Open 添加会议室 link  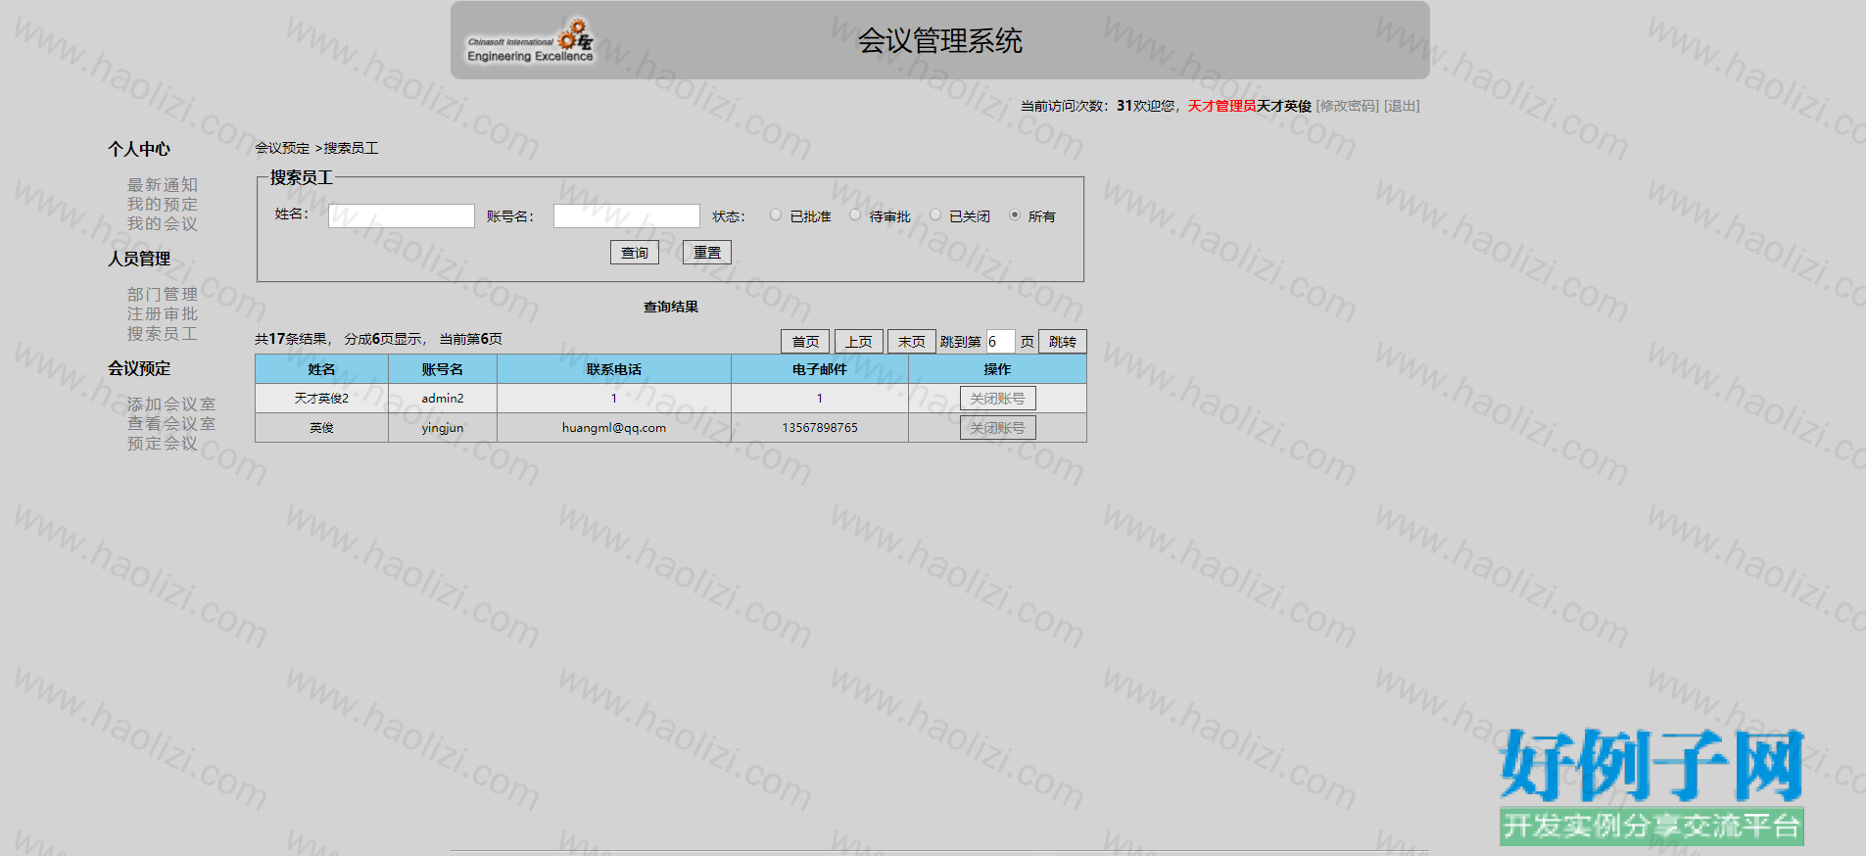171,404
